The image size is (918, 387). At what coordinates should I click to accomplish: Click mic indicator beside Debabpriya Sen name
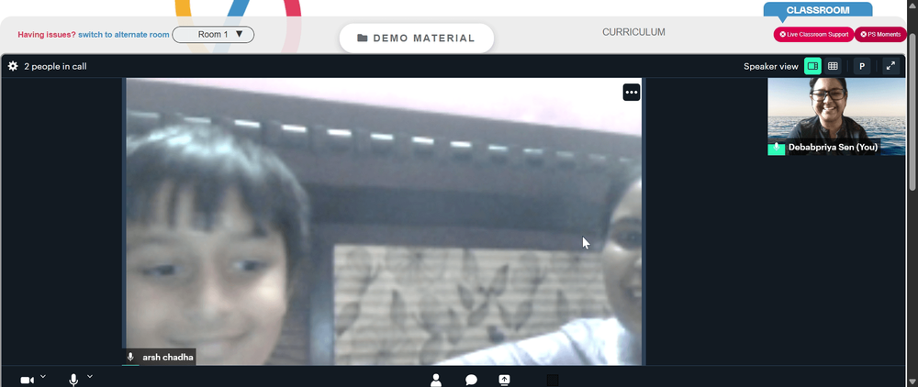pyautogui.click(x=777, y=148)
